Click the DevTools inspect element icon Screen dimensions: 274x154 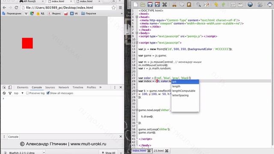point(4,87)
